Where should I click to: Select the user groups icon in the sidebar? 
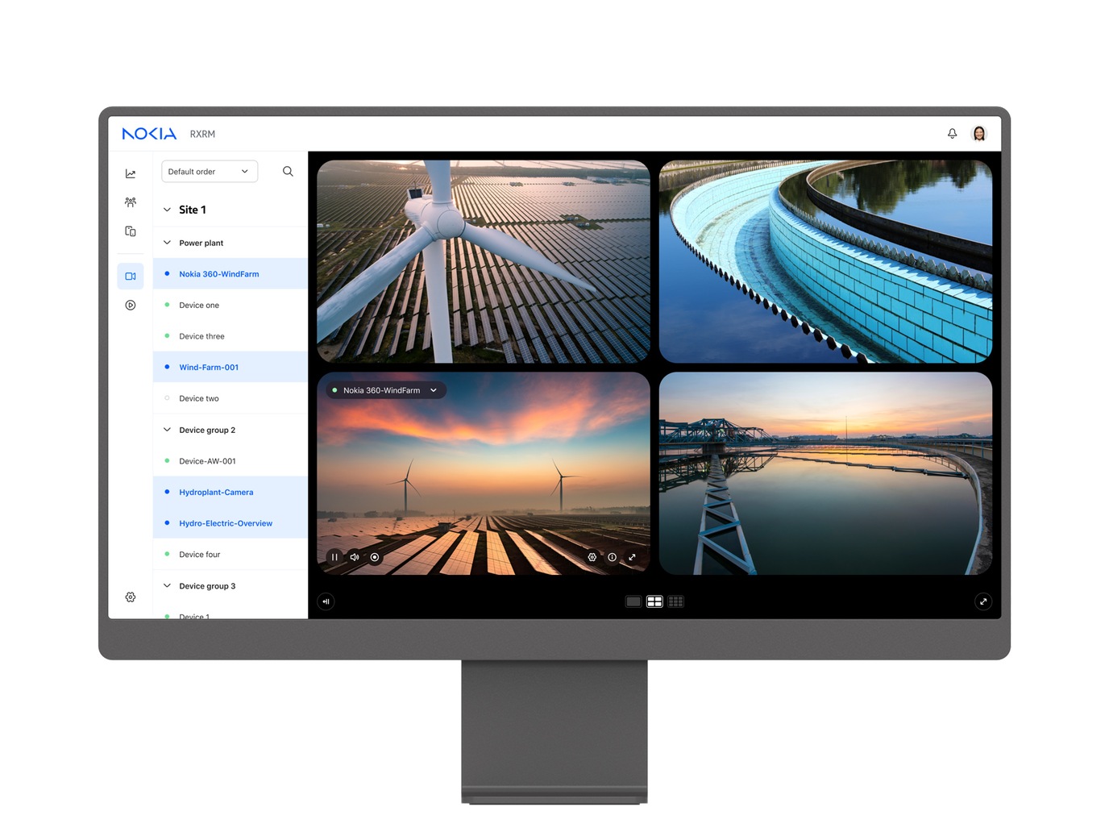(x=131, y=202)
